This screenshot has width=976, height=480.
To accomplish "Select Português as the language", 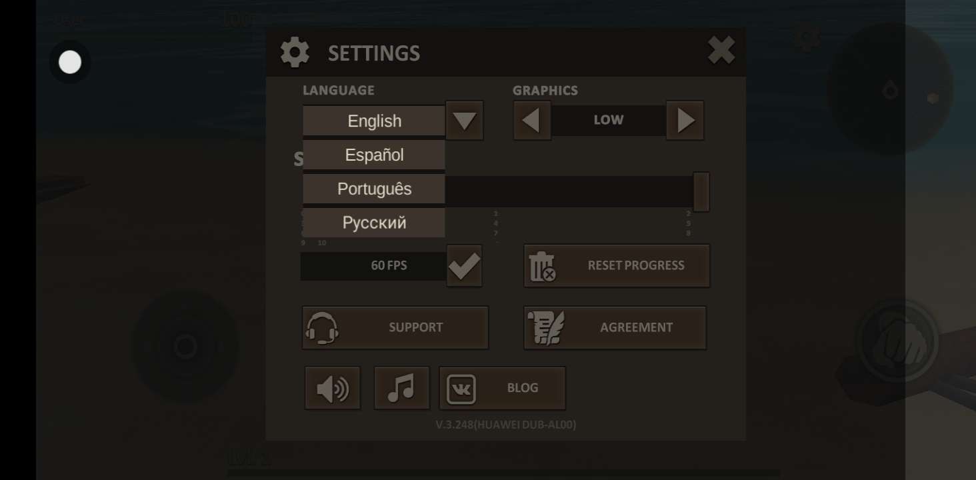I will click(x=374, y=189).
